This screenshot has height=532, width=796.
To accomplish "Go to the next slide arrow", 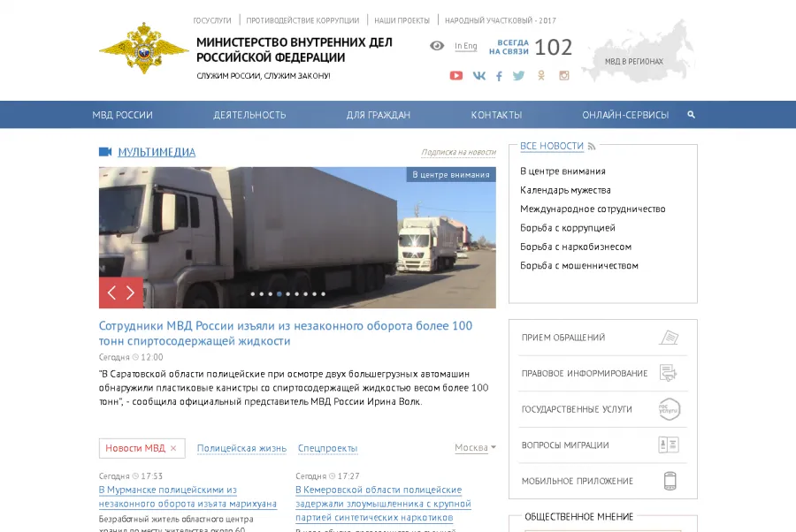I will click(131, 293).
